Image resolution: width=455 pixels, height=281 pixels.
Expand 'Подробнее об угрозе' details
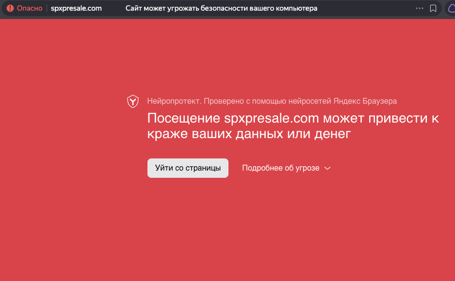(x=286, y=168)
